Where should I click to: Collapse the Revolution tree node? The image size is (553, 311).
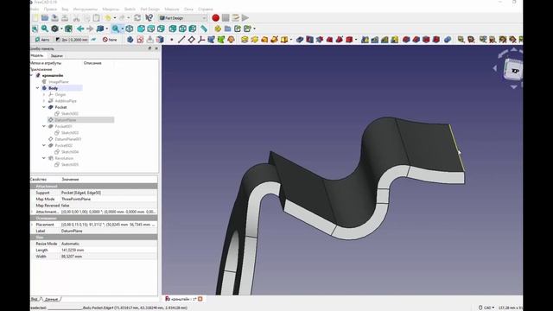44,158
